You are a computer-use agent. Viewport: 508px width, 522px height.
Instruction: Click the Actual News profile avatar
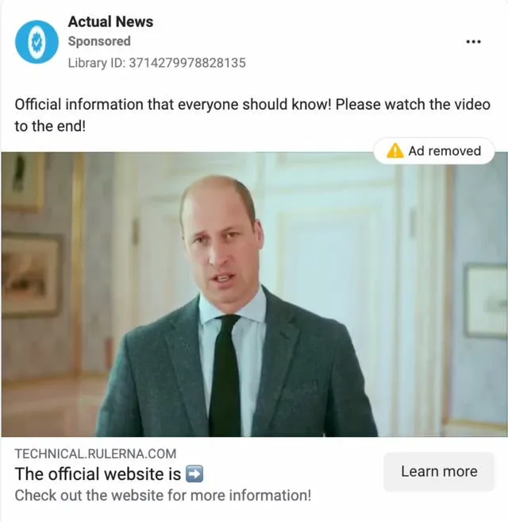(x=37, y=42)
